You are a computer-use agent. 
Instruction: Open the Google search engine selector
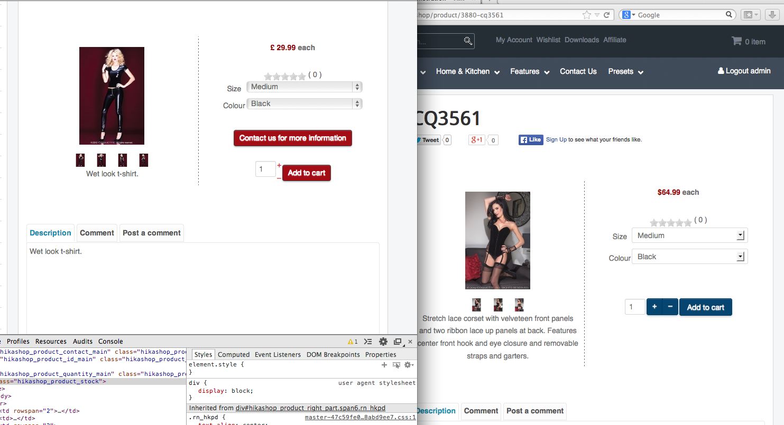click(628, 15)
